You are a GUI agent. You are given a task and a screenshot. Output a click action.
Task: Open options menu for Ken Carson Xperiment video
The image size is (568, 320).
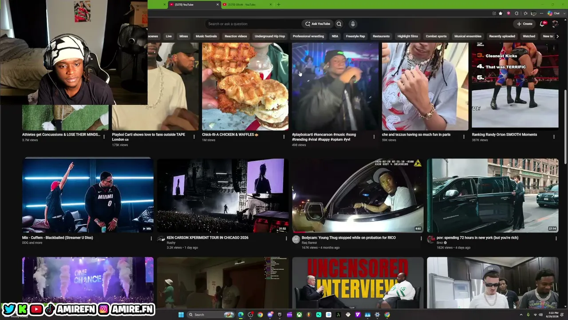pyautogui.click(x=286, y=239)
